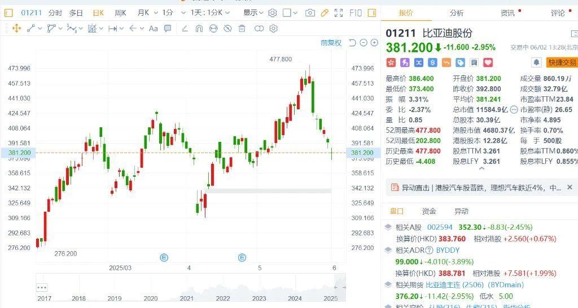Click the timeline range navigator at 2021
The width and height of the screenshot is (578, 308).
coord(187,298)
